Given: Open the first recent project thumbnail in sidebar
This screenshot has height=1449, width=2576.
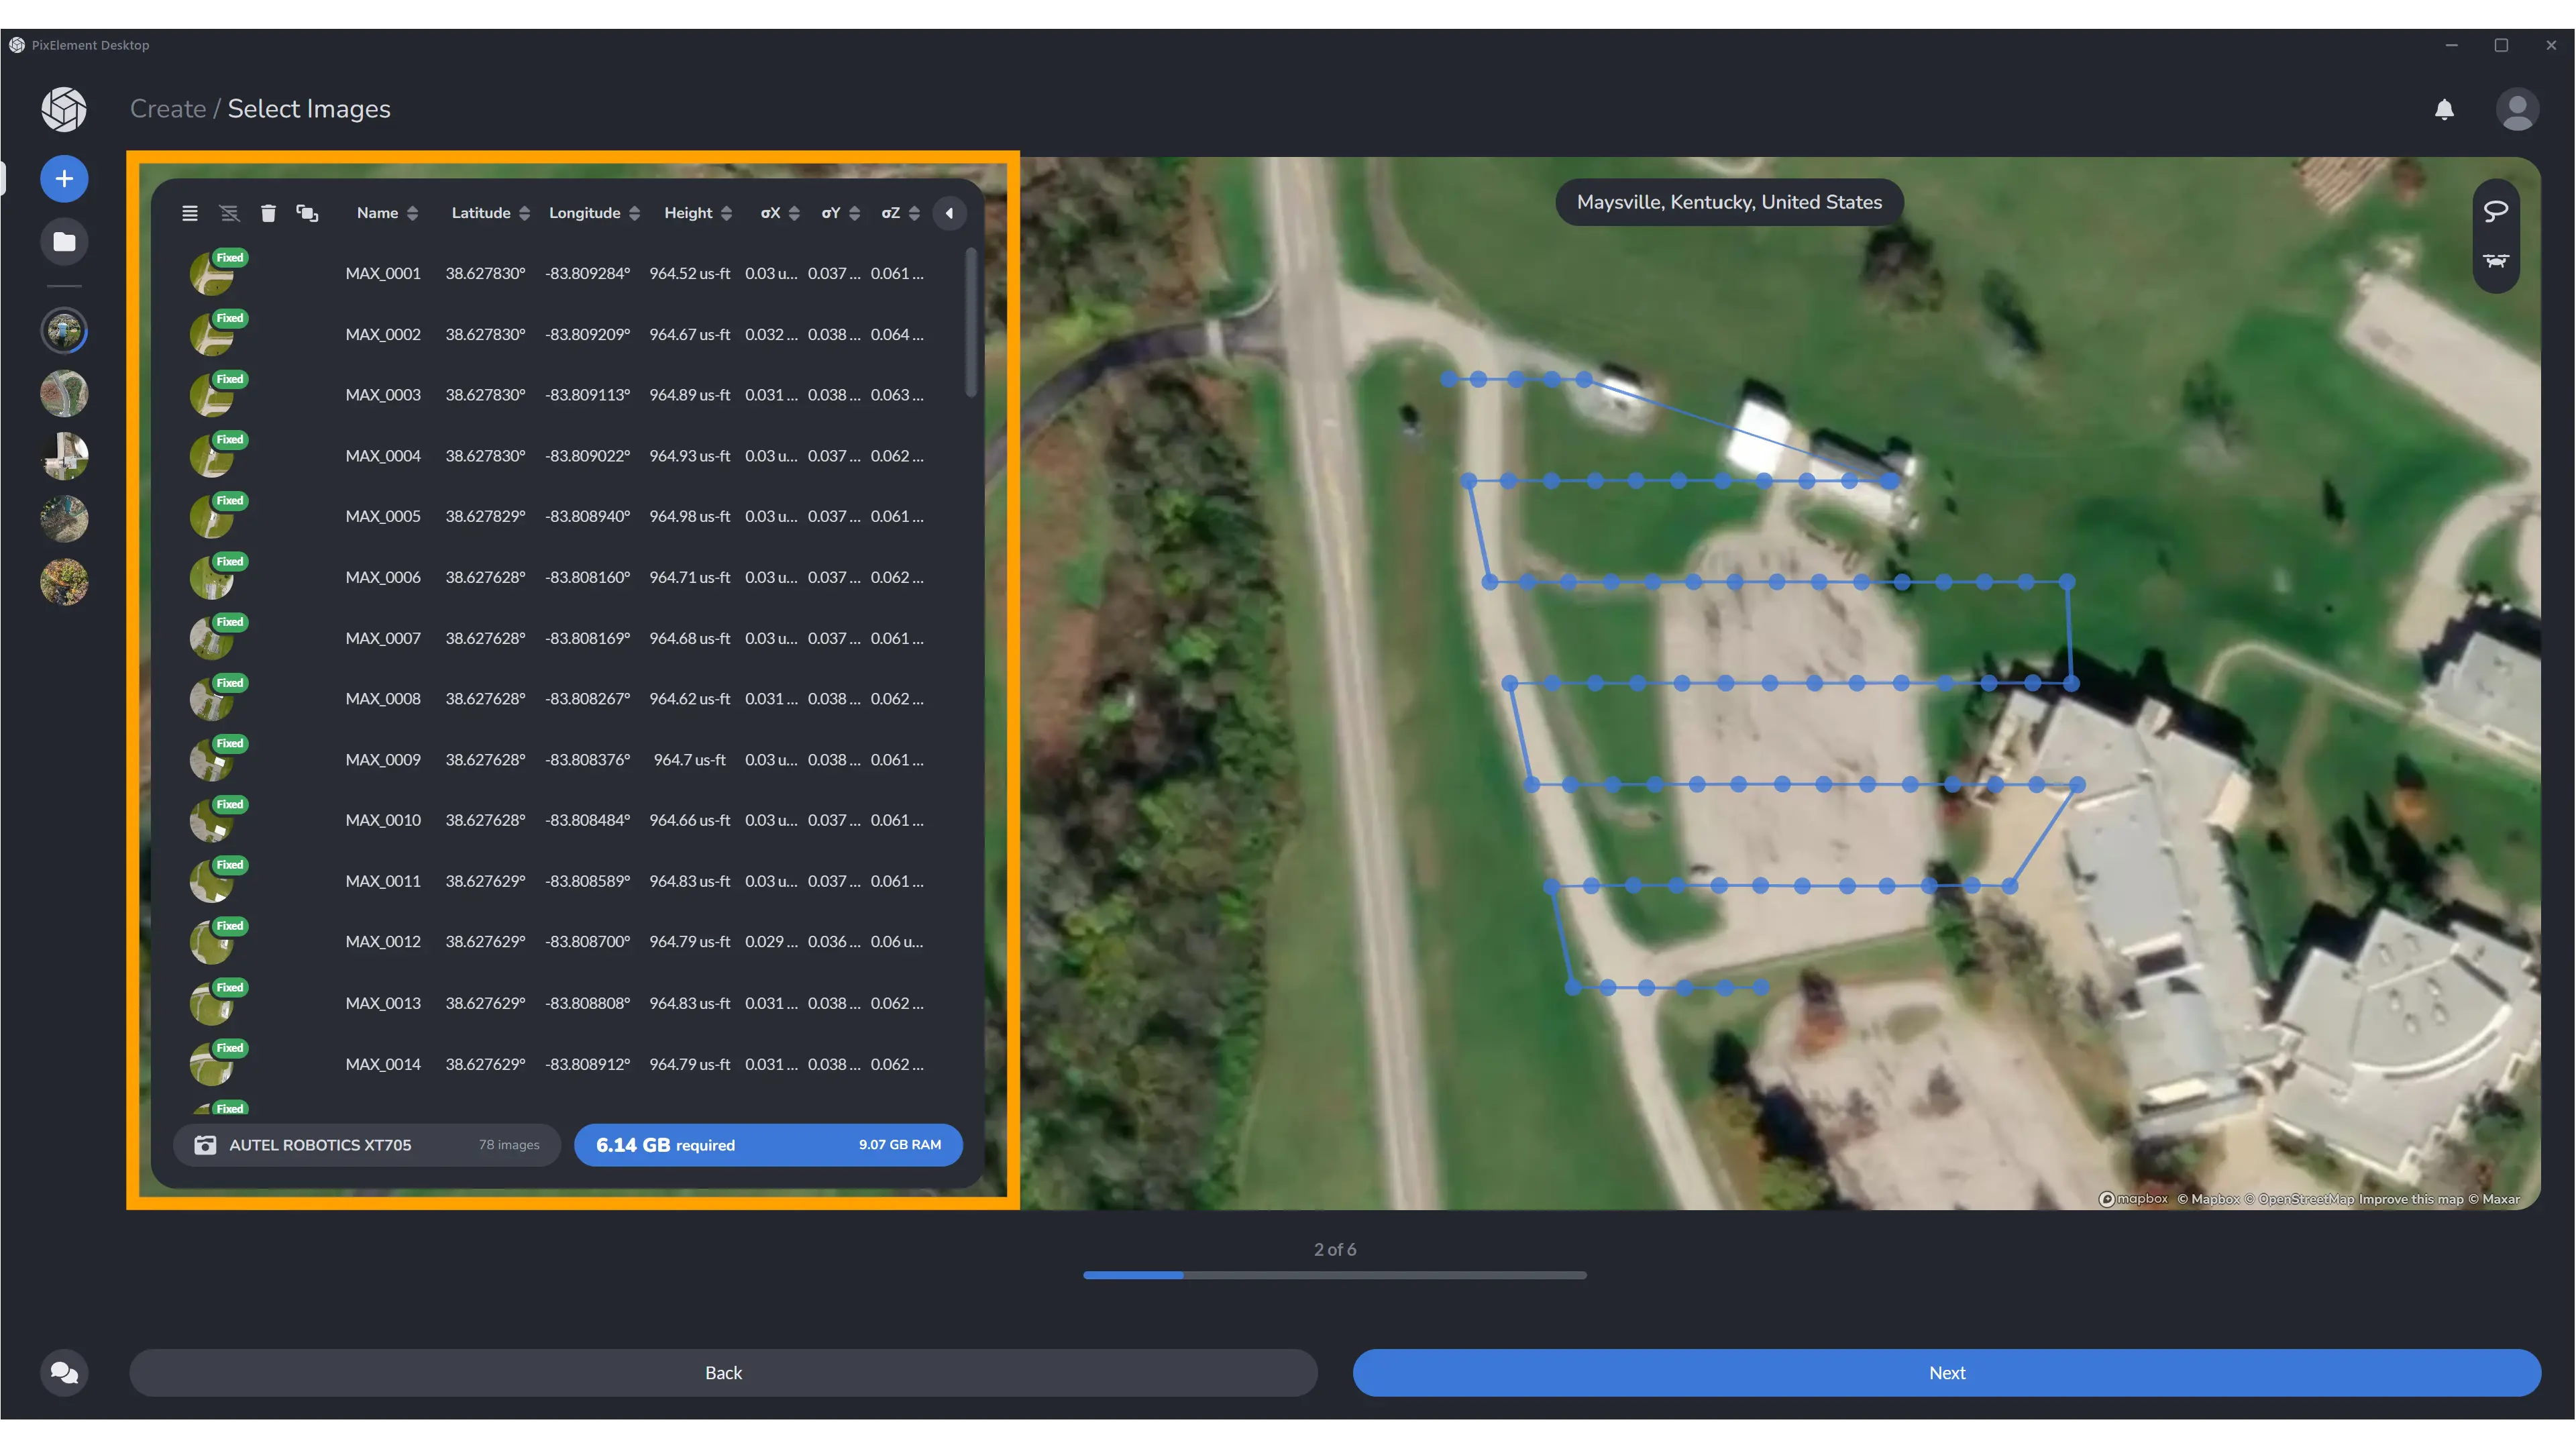Looking at the screenshot, I should point(64,331).
